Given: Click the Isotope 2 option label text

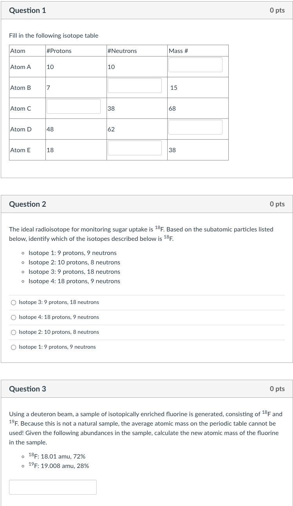Looking at the screenshot, I should pyautogui.click(x=58, y=332).
